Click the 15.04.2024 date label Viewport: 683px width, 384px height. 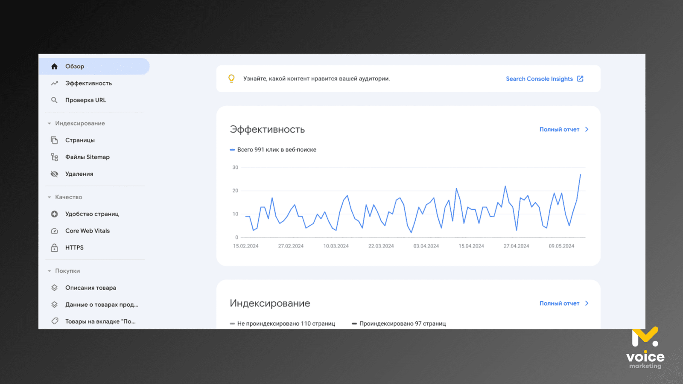pos(471,246)
